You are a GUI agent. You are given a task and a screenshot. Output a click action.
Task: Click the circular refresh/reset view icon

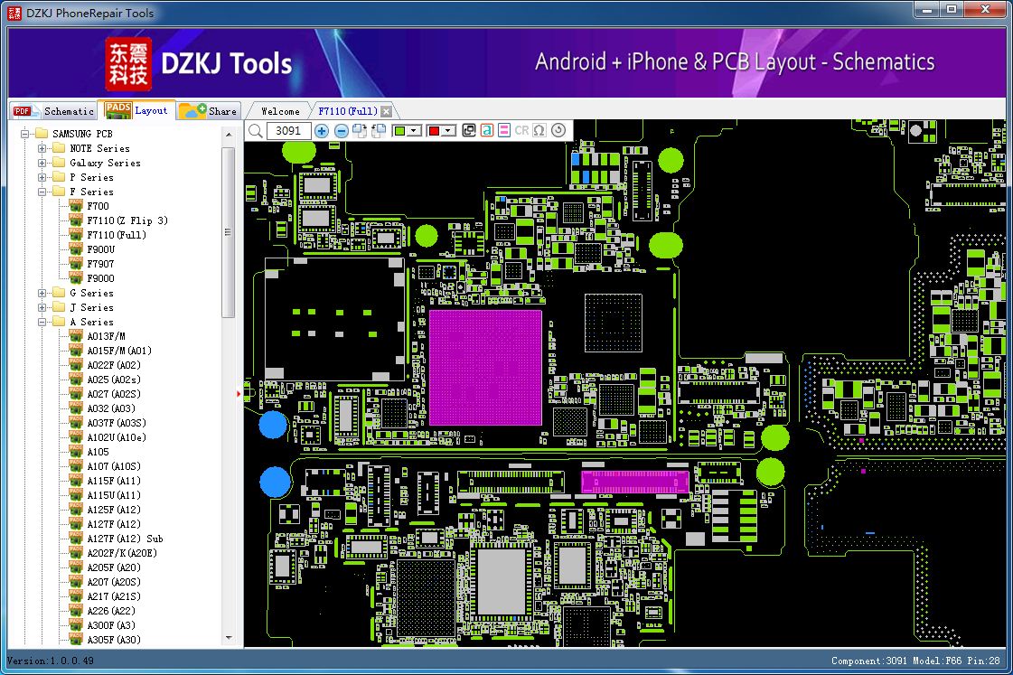(x=558, y=130)
